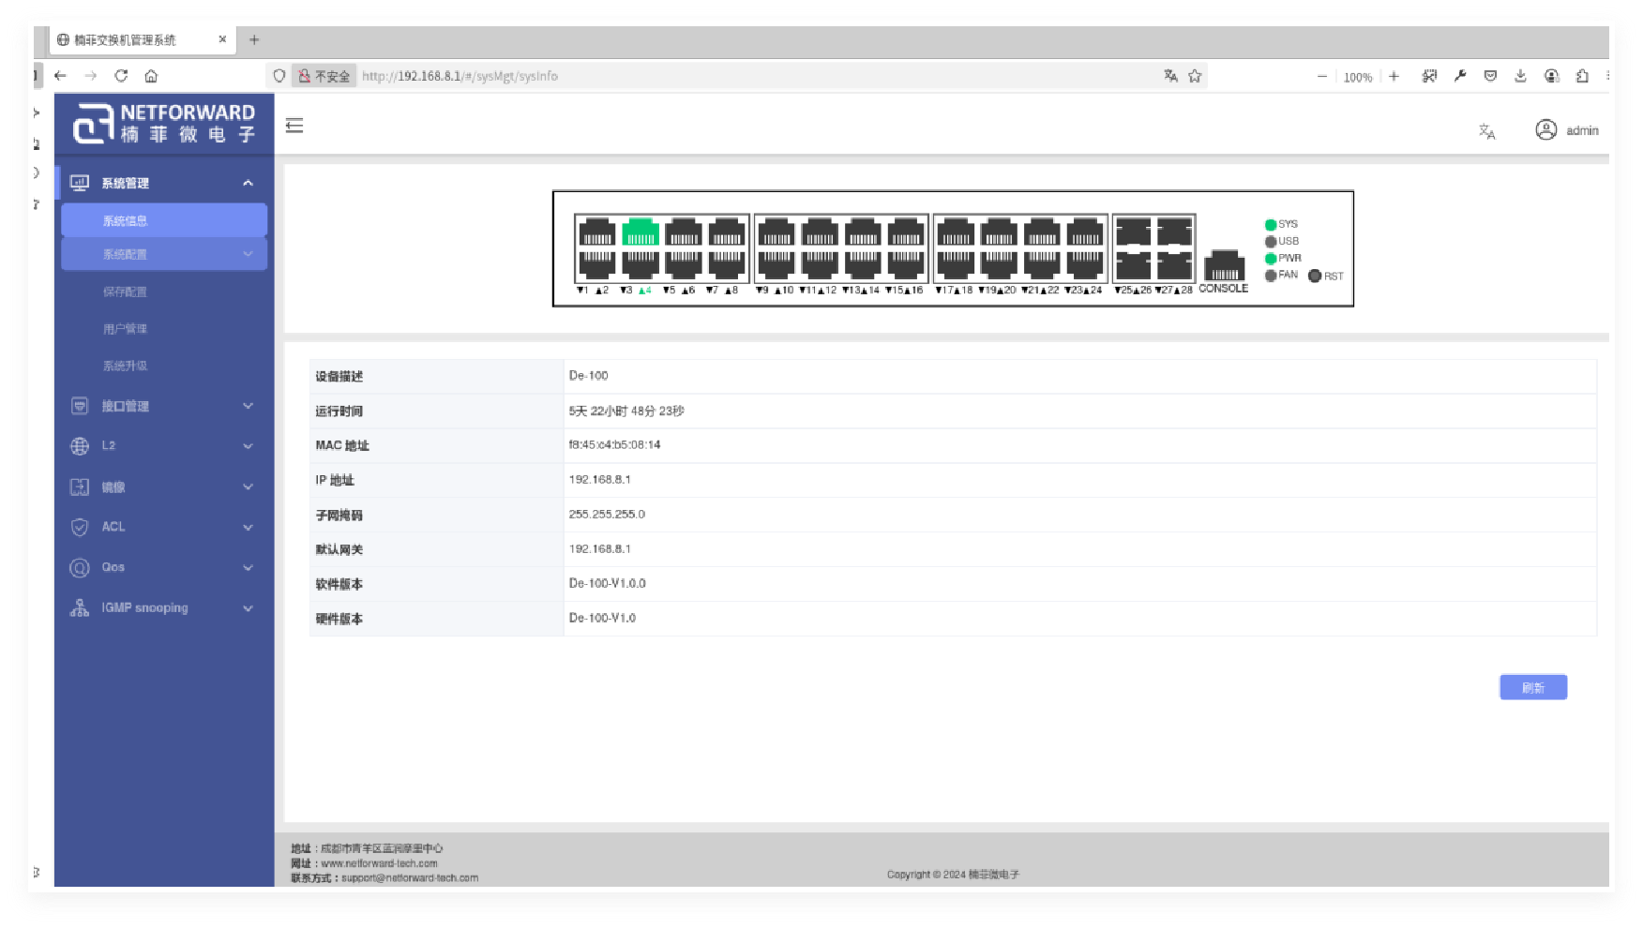Expand the IGMP snooping menu

(x=164, y=607)
